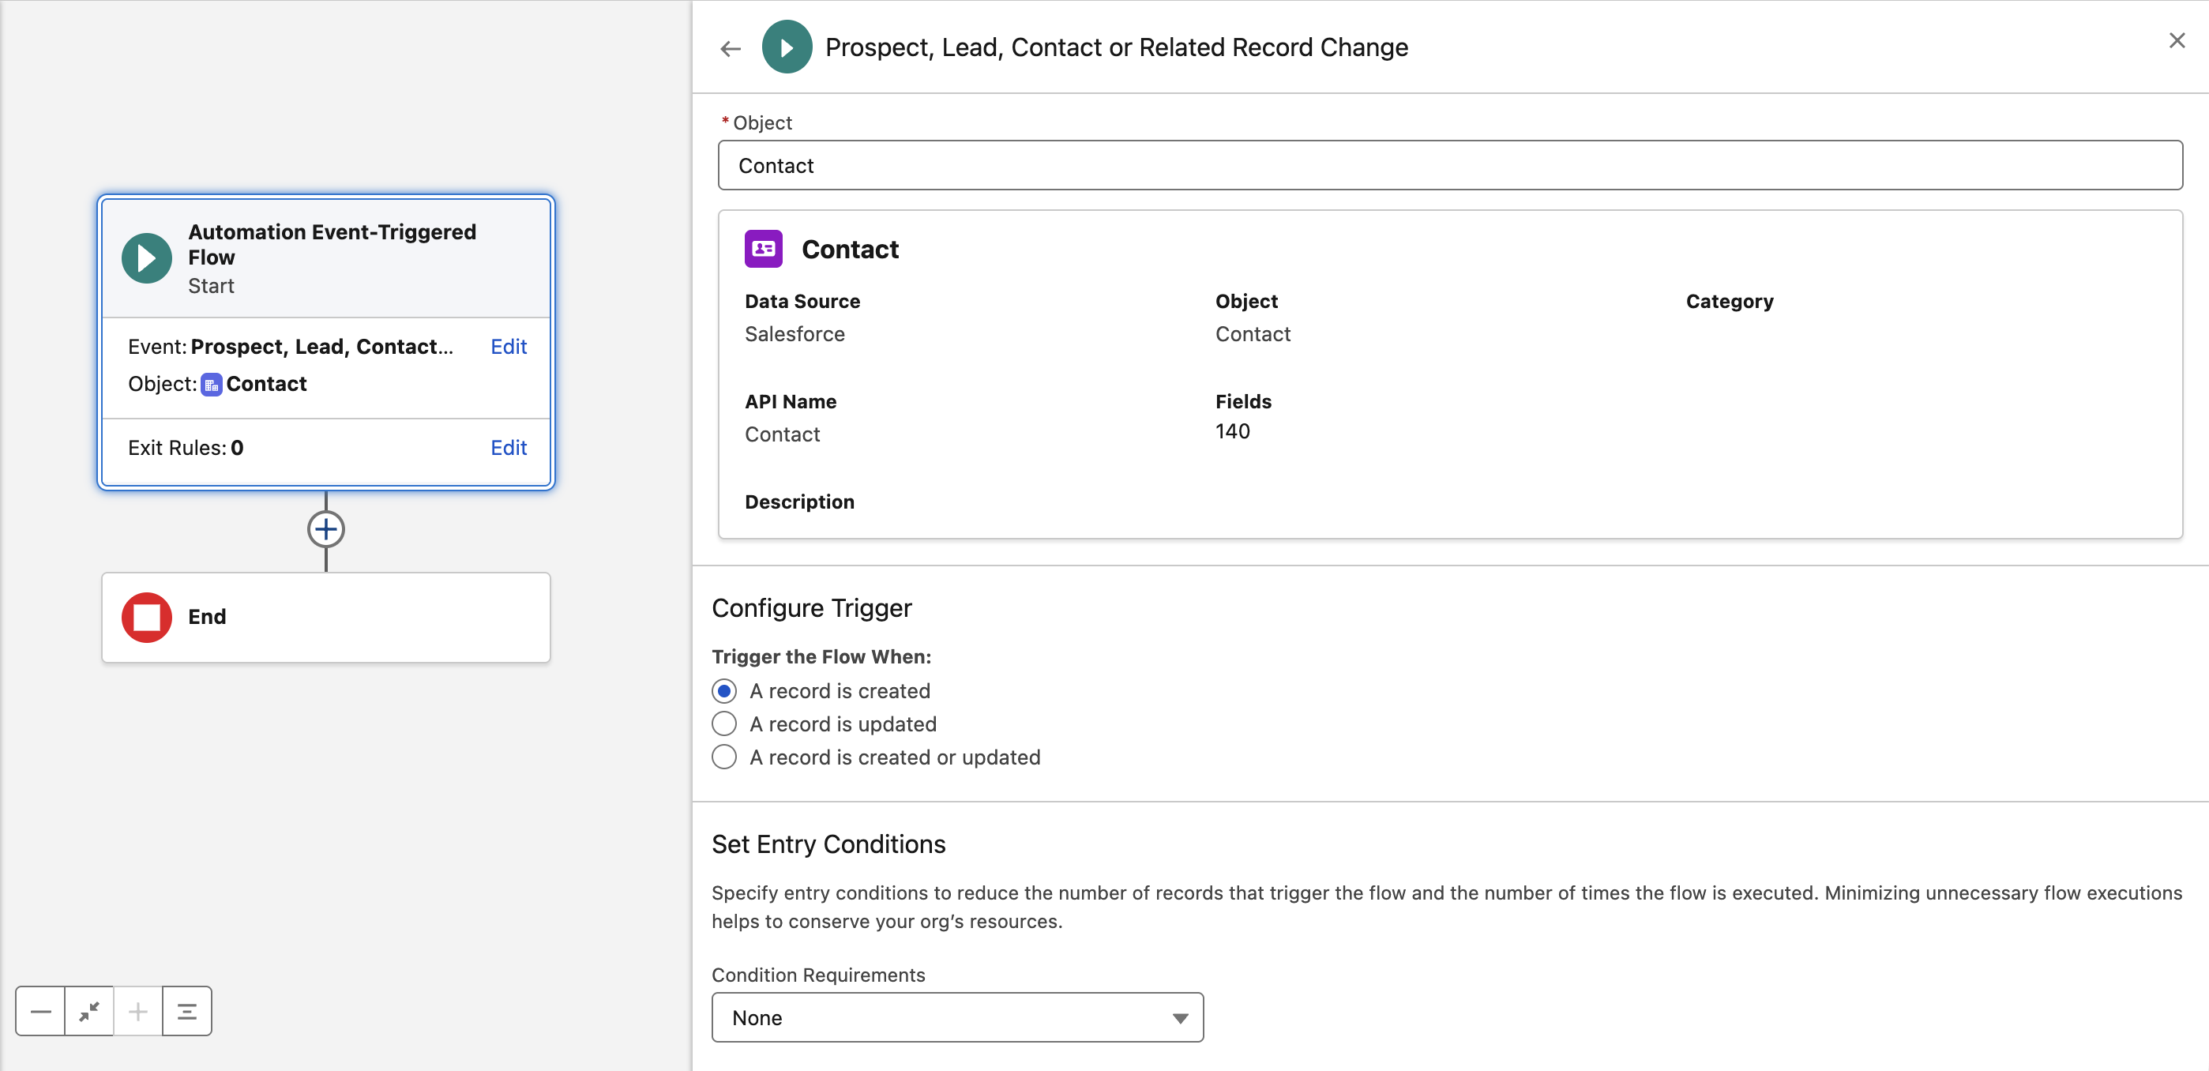
Task: Select the green Start play icon
Action: coord(146,257)
